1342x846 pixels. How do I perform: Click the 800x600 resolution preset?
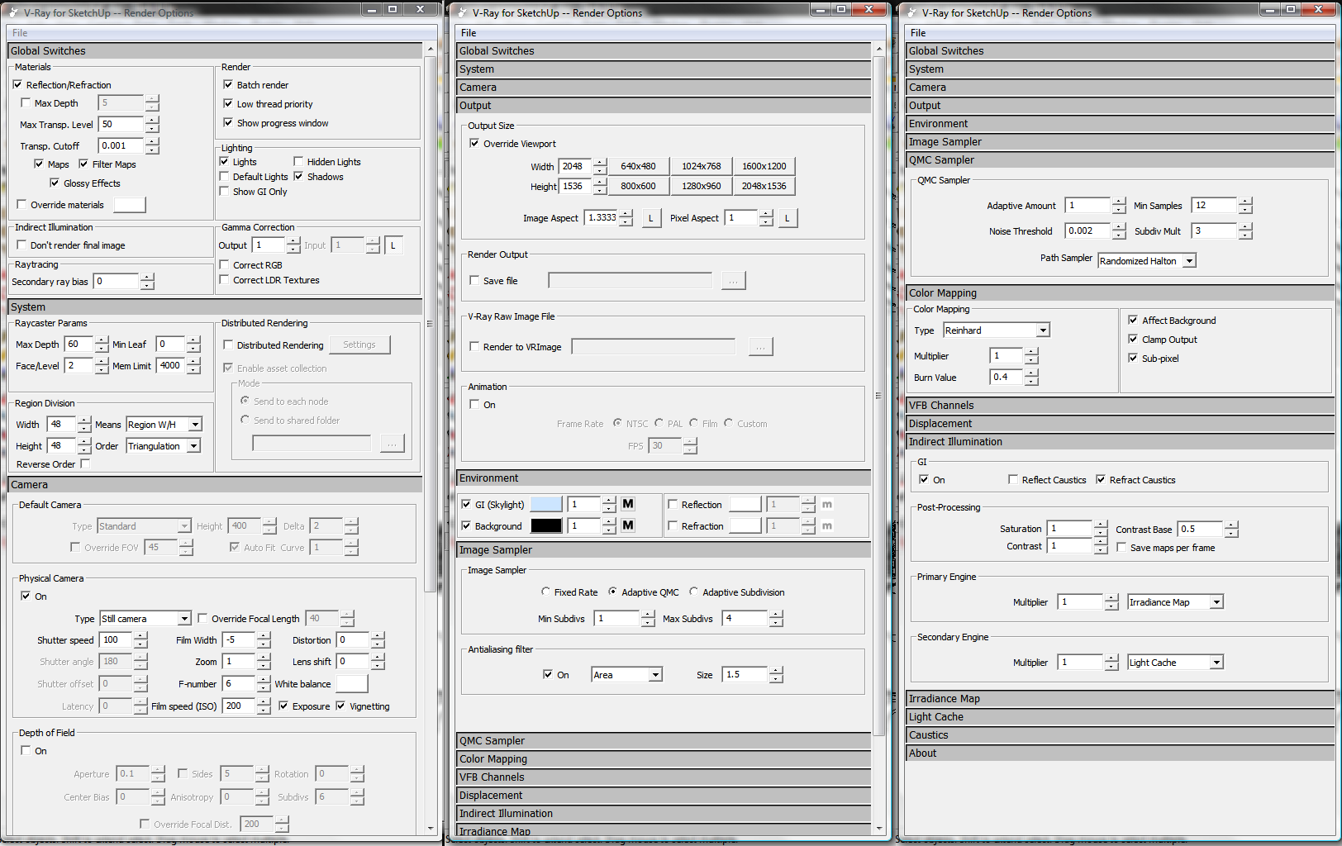pyautogui.click(x=638, y=186)
